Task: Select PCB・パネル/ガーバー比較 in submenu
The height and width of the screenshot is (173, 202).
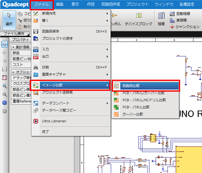Action: pyautogui.click(x=146, y=93)
